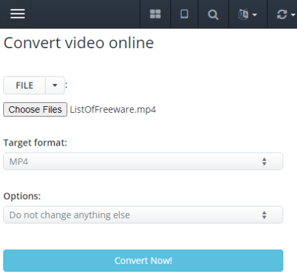Click the FILE source button
297x273 pixels.
24,85
